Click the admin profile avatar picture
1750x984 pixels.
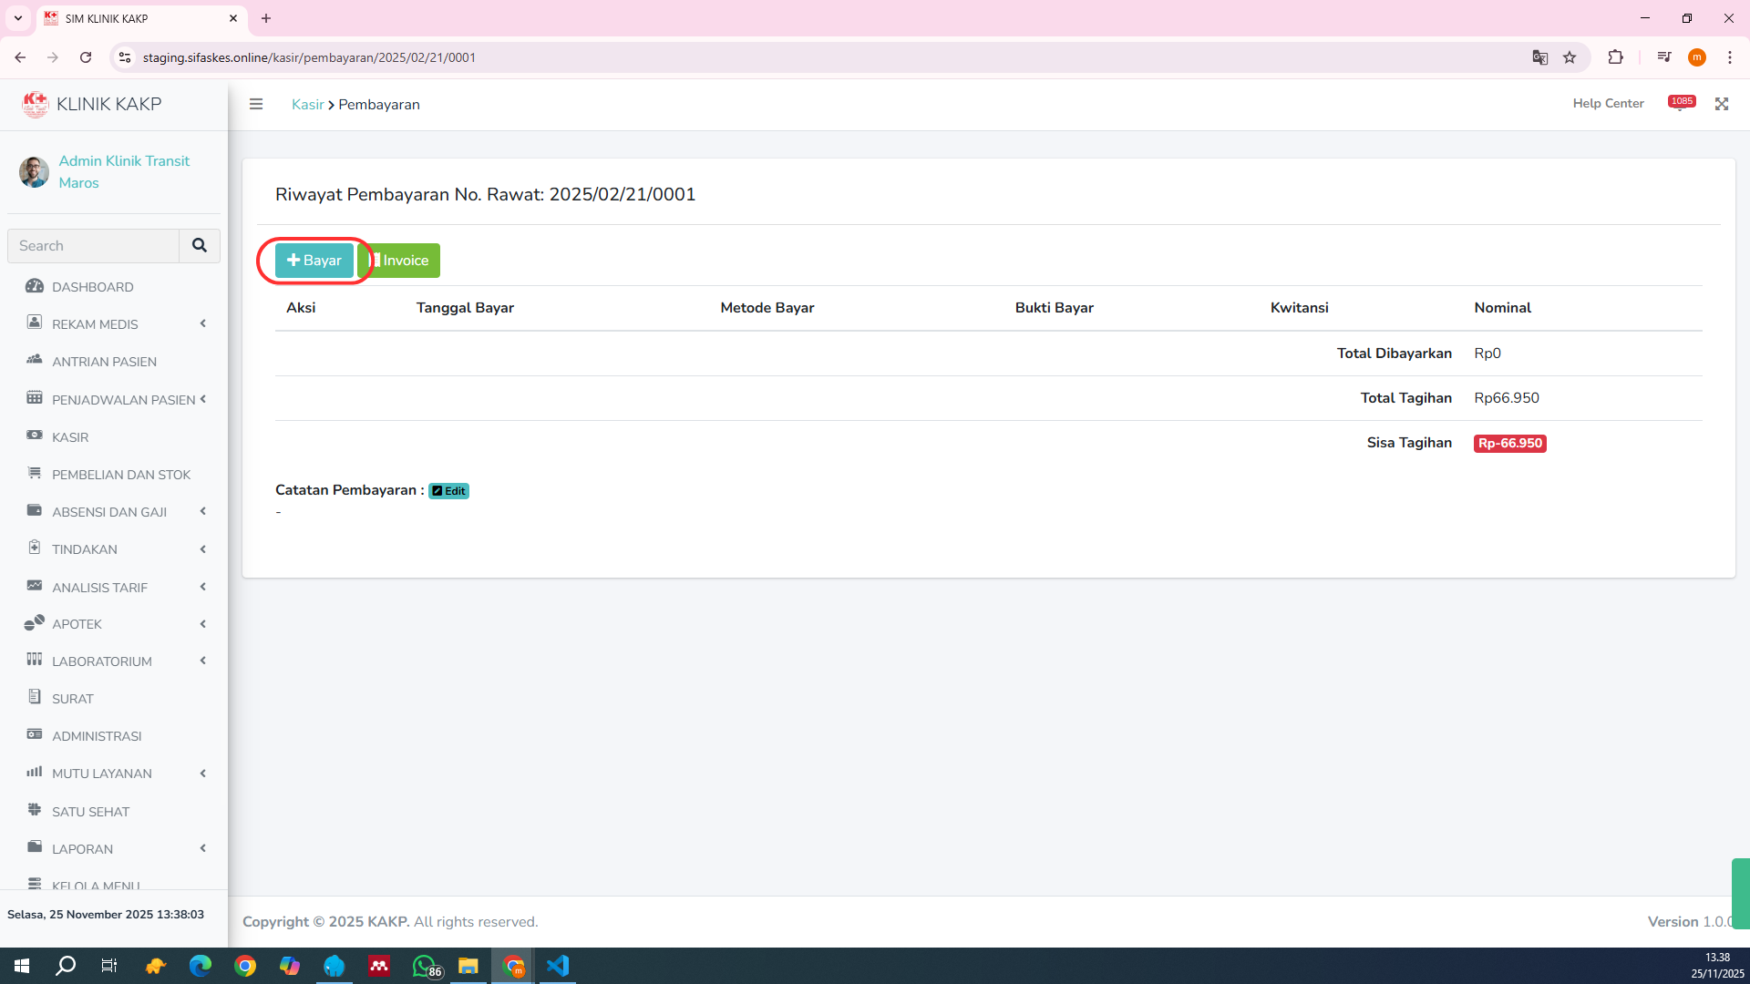click(35, 171)
